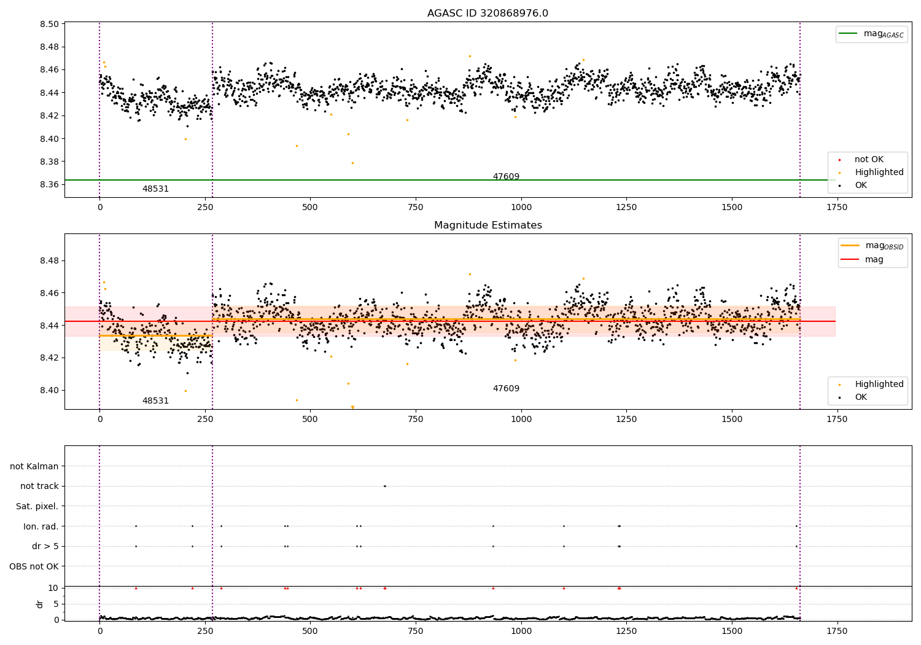Screen dimensions: 921x645
Task: Click the 'not track' axis label
Action: [39, 487]
